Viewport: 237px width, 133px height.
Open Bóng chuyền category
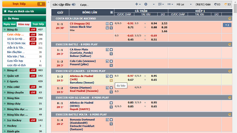[x=24, y=93]
